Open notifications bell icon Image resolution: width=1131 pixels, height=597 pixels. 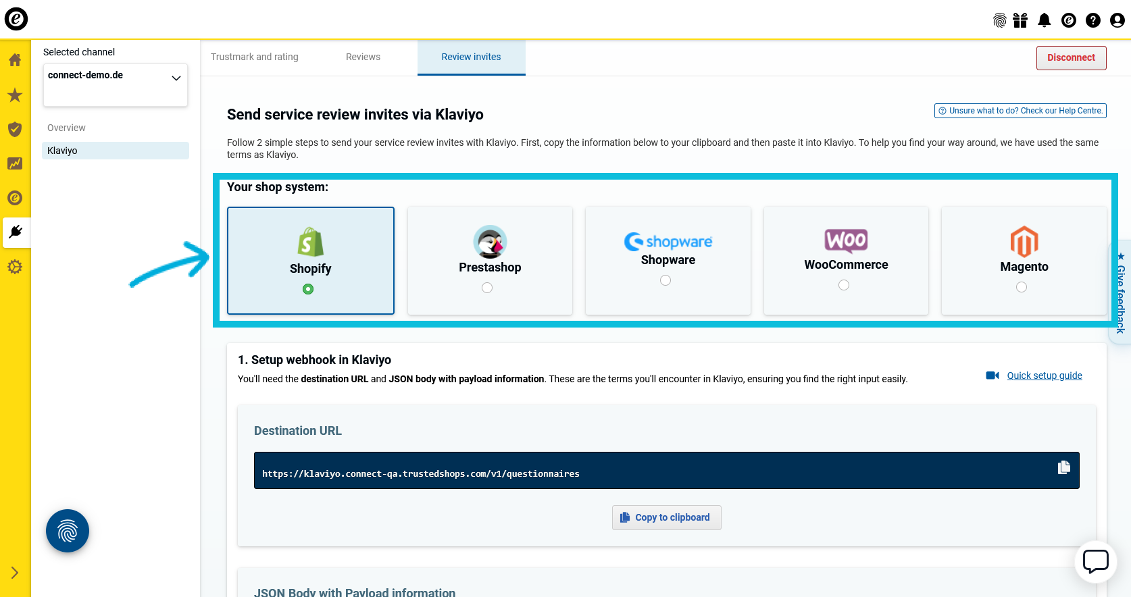tap(1045, 20)
